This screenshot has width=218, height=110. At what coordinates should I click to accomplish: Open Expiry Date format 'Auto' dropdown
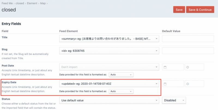point(121,91)
